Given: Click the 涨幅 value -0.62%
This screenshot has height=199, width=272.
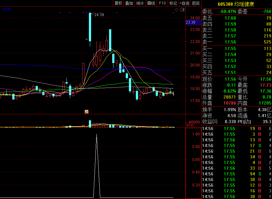Looking at the screenshot, I should point(229,91).
